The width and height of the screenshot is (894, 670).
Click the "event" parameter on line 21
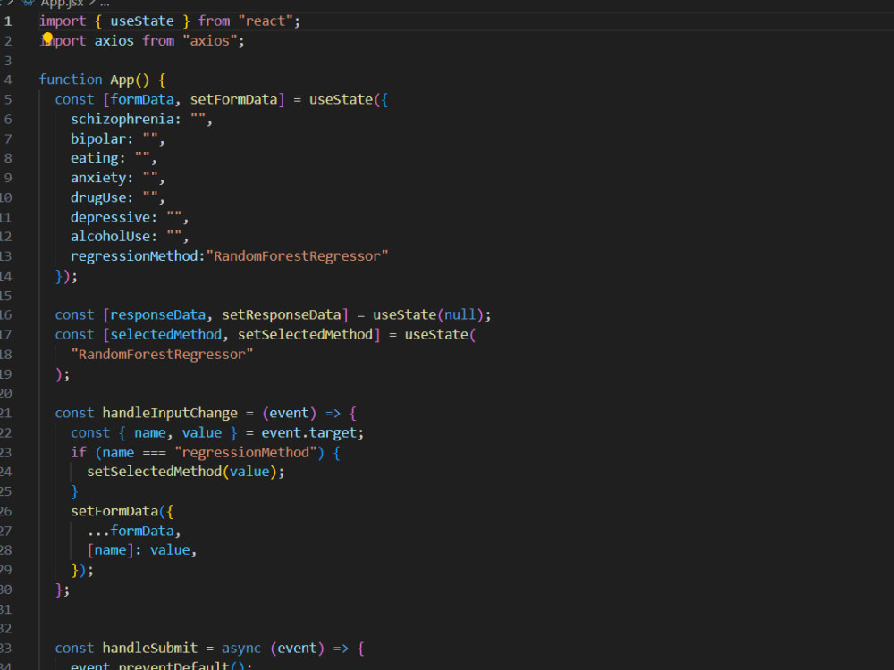click(x=289, y=413)
